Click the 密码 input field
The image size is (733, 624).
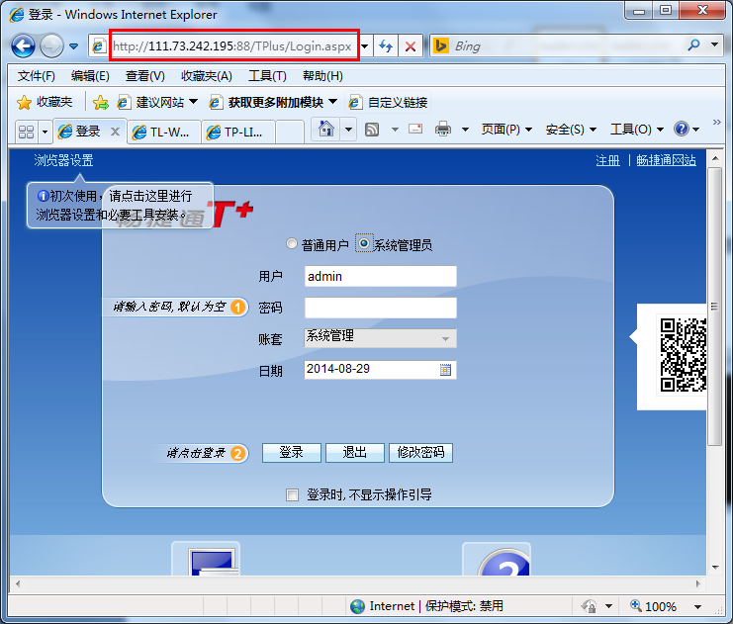[x=381, y=308]
